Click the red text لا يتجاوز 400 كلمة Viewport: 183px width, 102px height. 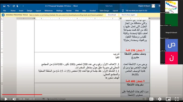[x=135, y=81]
